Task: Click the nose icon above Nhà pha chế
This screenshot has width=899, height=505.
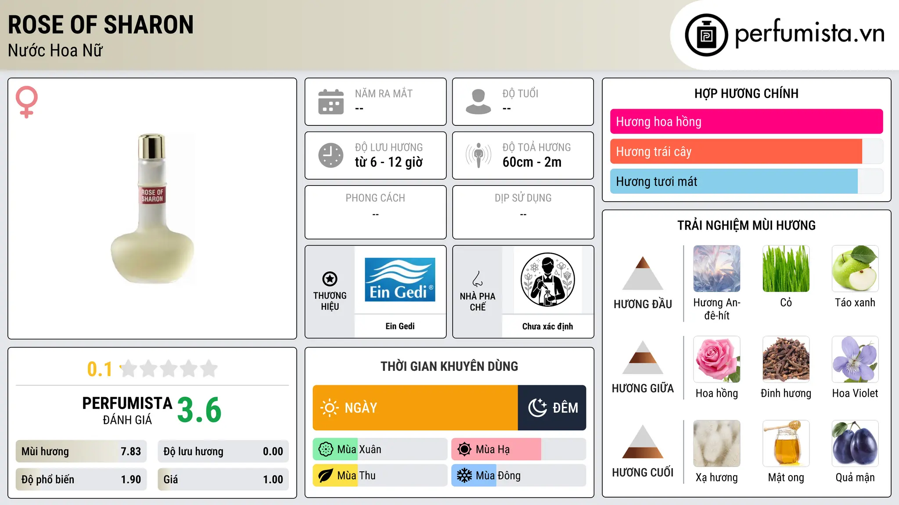Action: click(x=478, y=279)
